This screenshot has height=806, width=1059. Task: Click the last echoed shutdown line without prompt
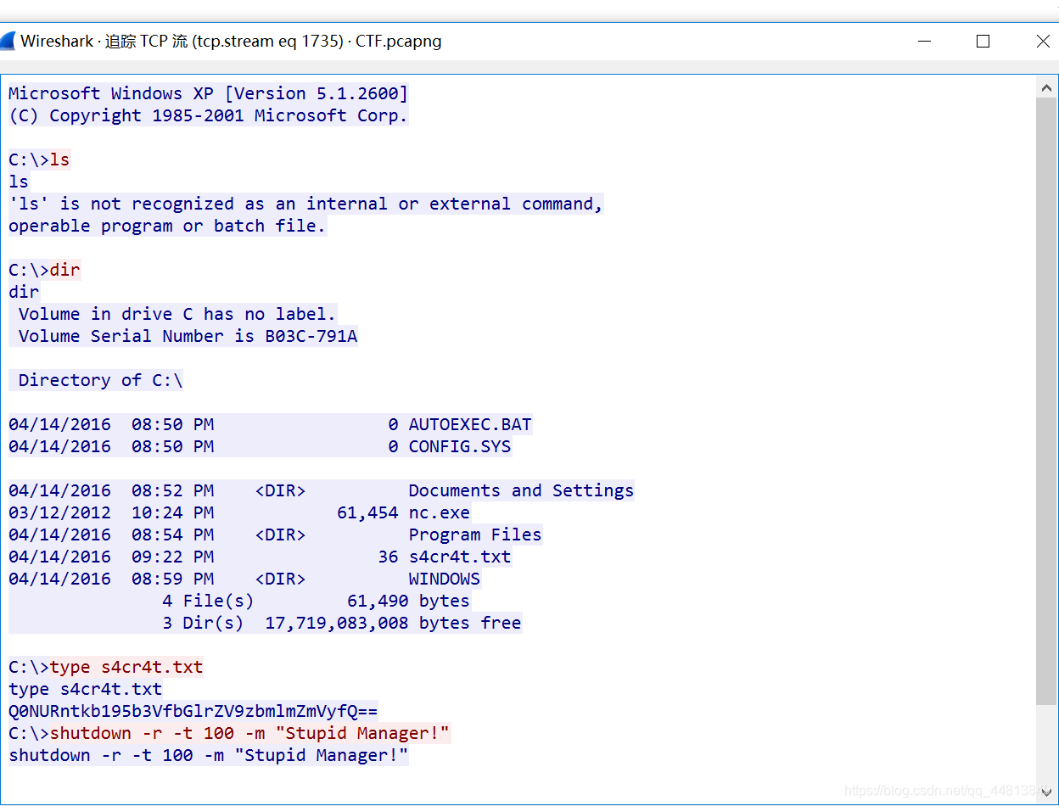(x=209, y=755)
